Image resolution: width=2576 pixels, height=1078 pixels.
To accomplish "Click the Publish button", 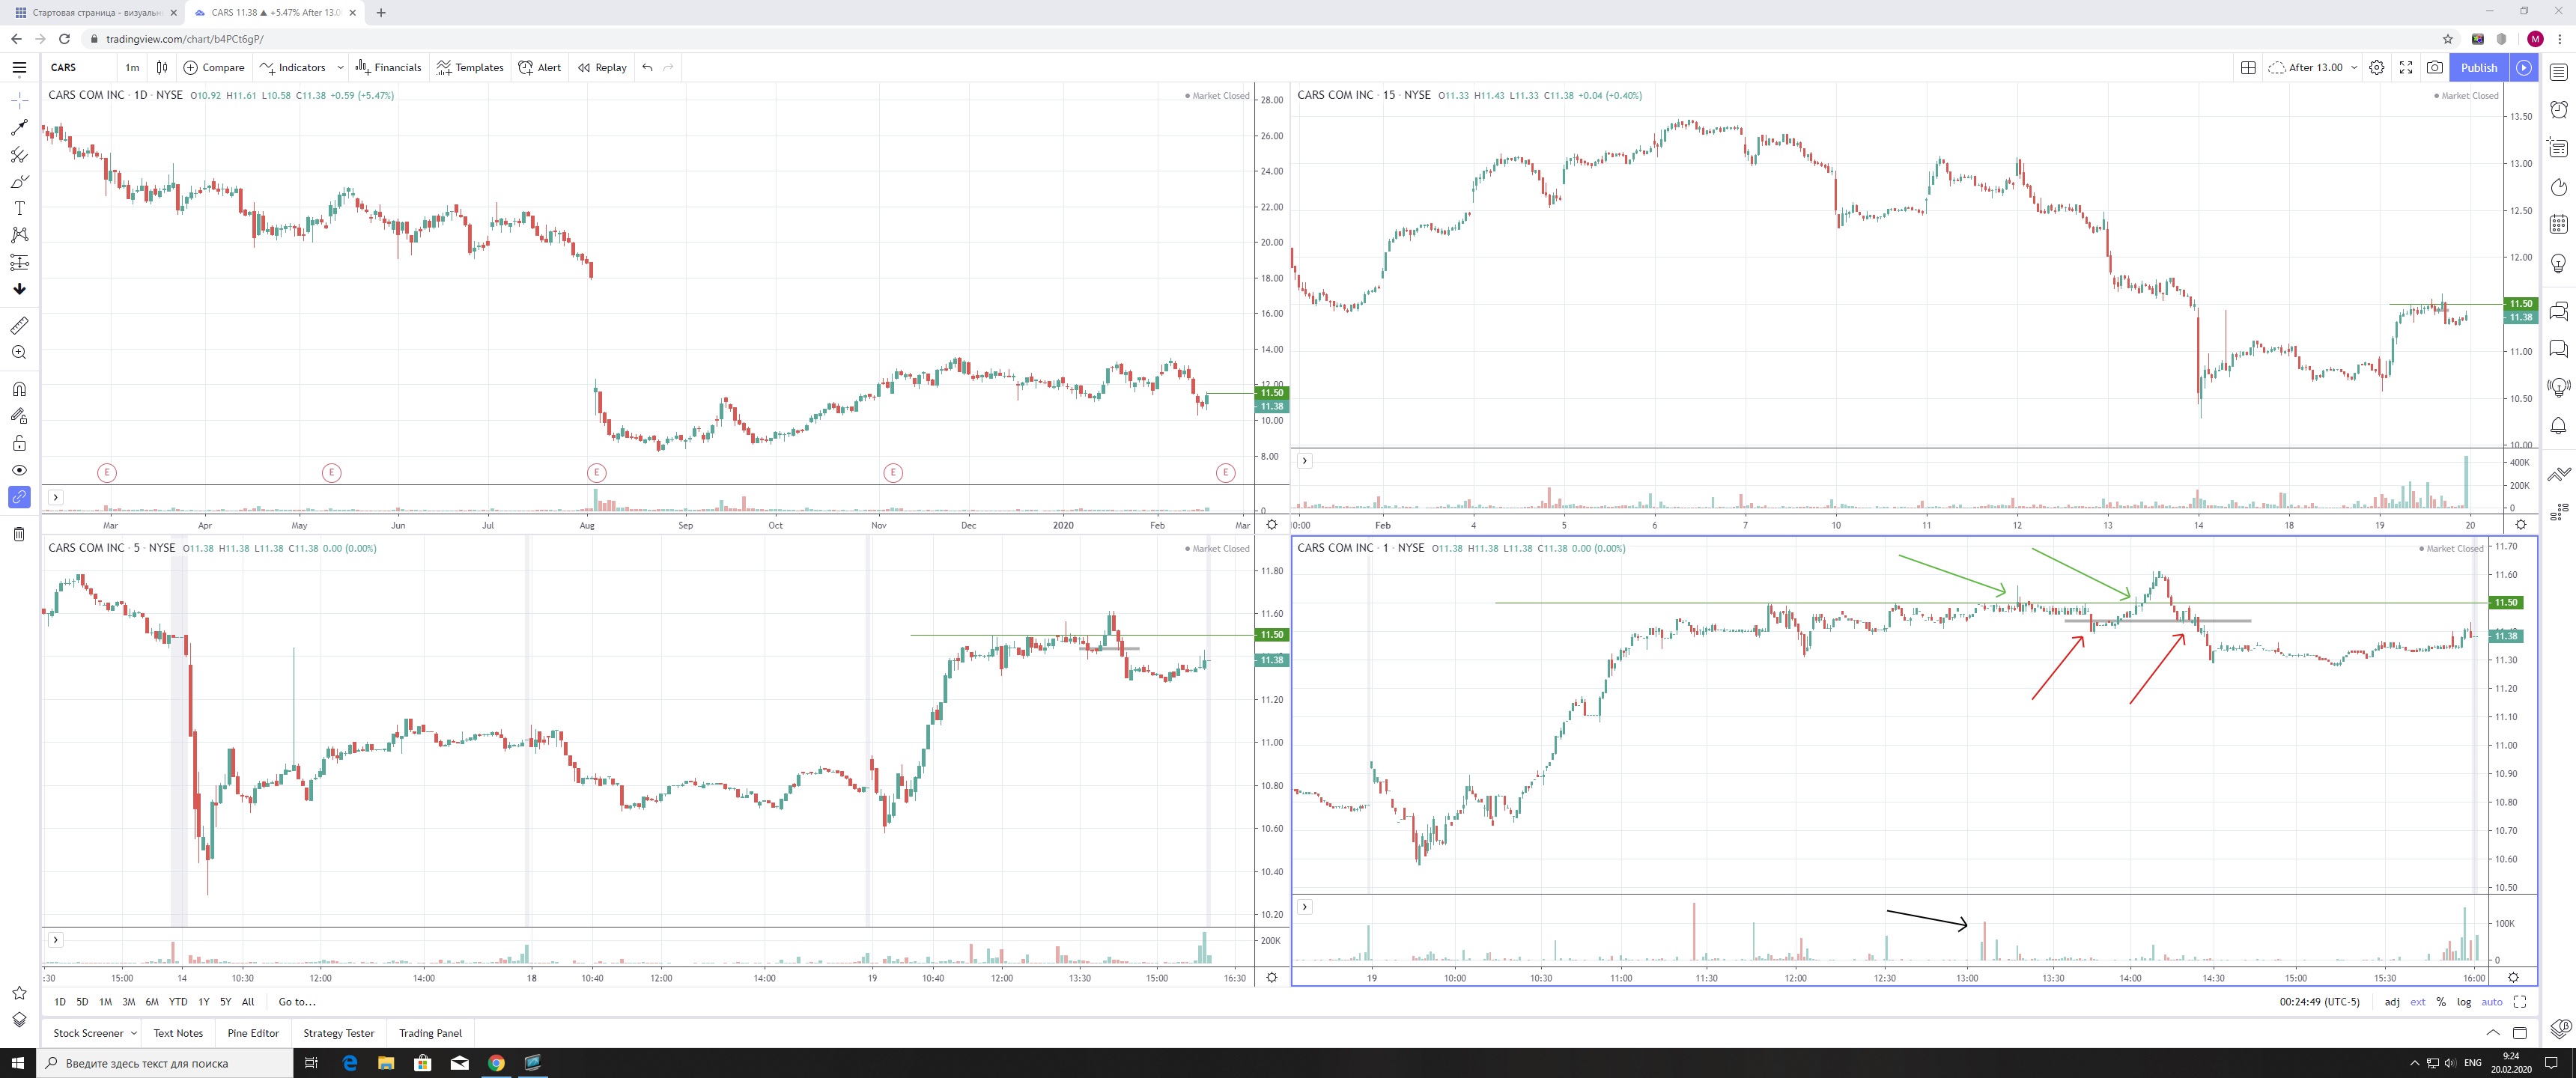I will click(2478, 67).
